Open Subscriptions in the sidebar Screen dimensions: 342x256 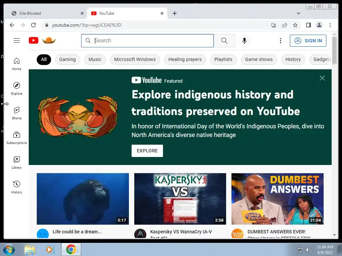[x=17, y=138]
